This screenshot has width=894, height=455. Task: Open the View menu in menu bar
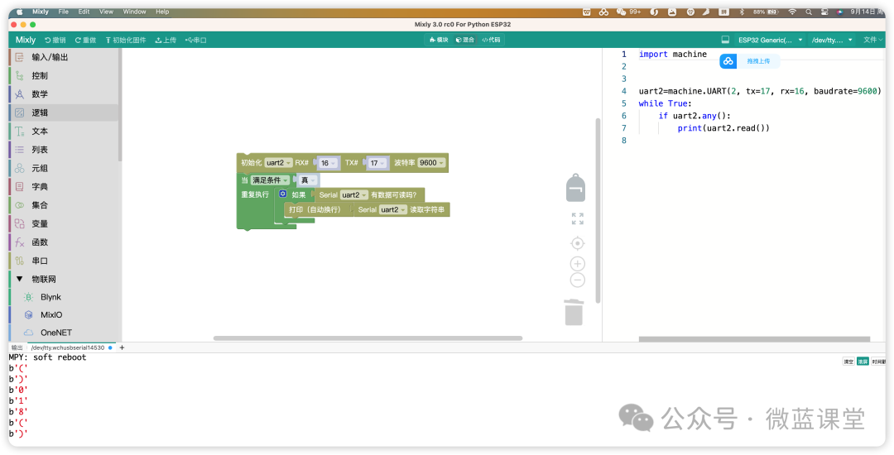(106, 12)
